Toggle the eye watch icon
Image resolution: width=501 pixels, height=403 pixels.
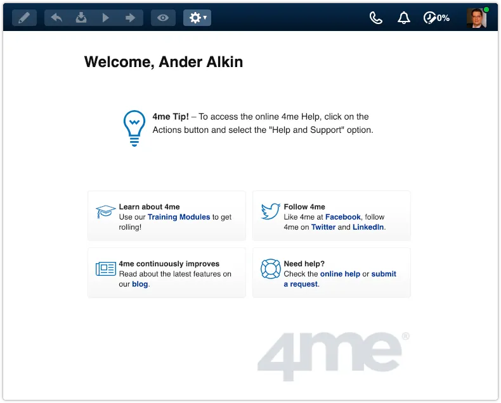pyautogui.click(x=163, y=18)
